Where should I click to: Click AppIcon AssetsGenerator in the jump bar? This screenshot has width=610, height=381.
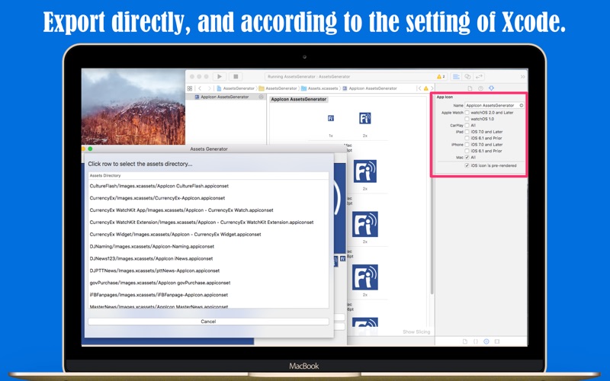(x=370, y=88)
